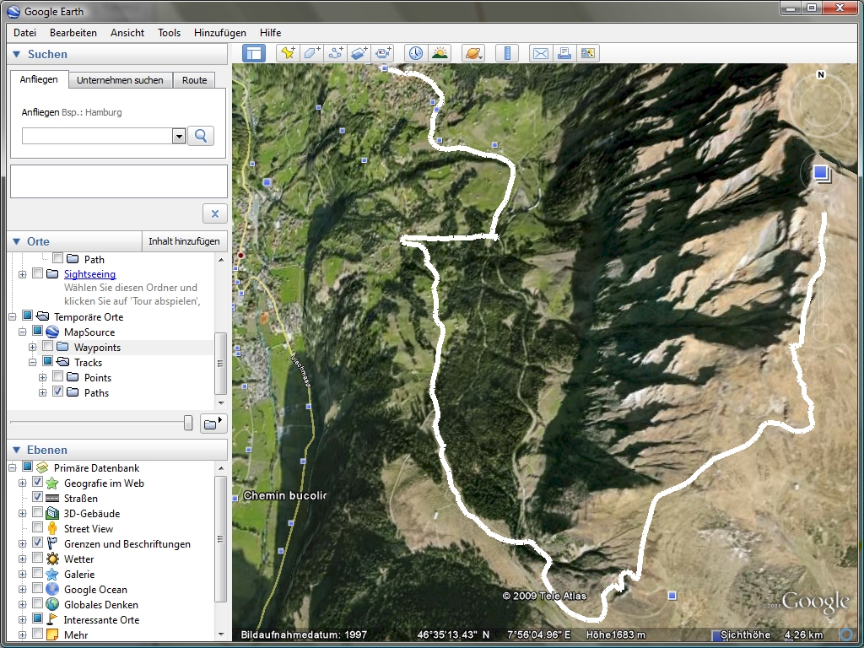Open the Bearbeiten menu
Image resolution: width=864 pixels, height=648 pixels.
(x=73, y=33)
